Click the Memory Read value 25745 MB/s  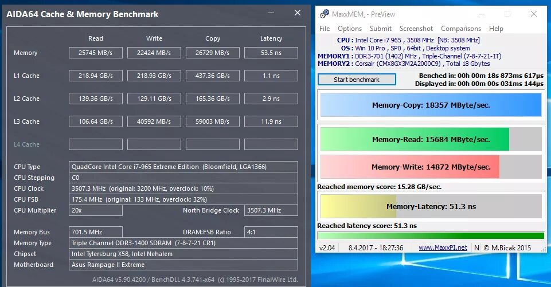tap(96, 53)
